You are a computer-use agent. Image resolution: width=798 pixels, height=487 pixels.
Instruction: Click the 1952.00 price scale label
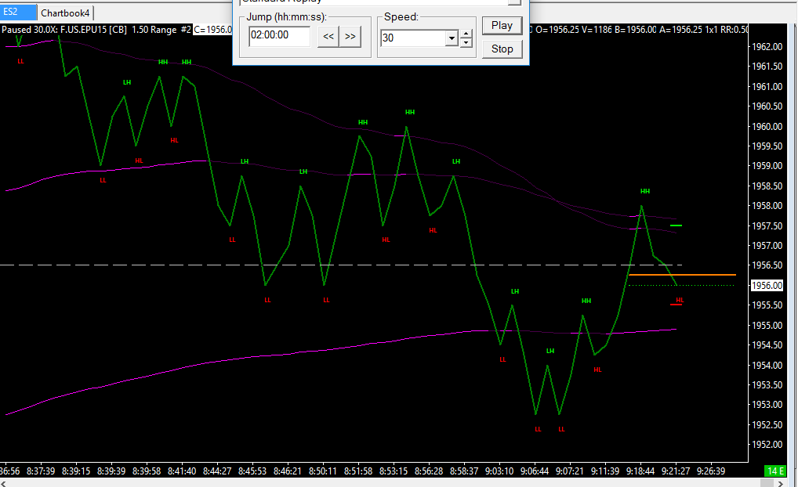[767, 444]
